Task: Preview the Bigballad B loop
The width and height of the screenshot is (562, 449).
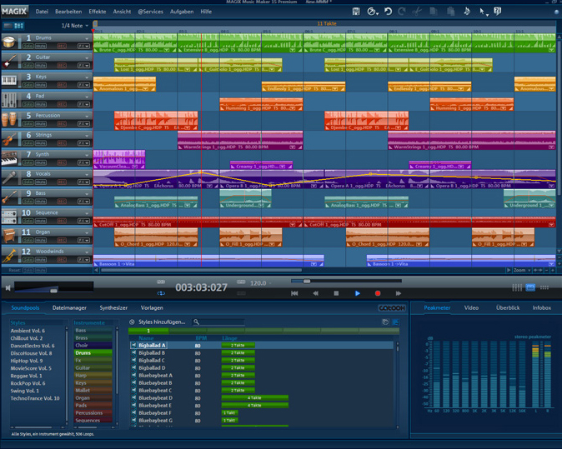Action: 133,353
